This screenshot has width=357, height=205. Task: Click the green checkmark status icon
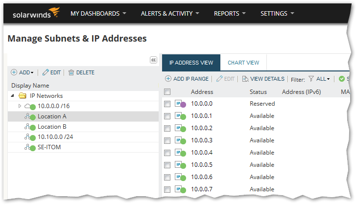[x=341, y=79]
